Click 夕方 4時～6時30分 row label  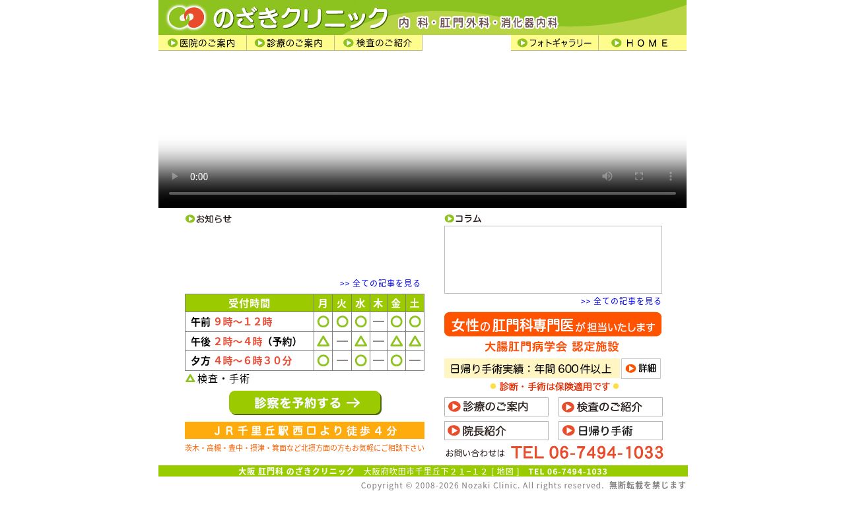click(250, 360)
